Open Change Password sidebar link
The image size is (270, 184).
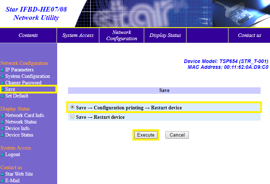pos(23,83)
